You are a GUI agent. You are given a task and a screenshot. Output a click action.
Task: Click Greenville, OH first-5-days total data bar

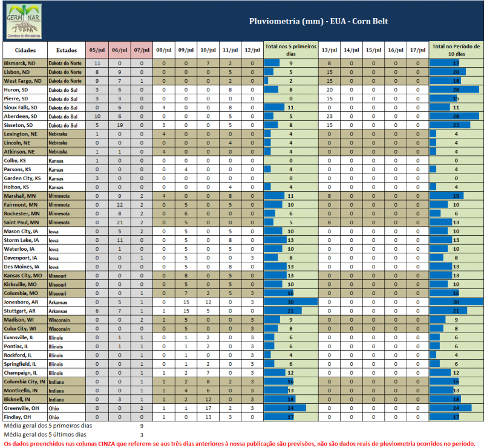tap(286, 408)
